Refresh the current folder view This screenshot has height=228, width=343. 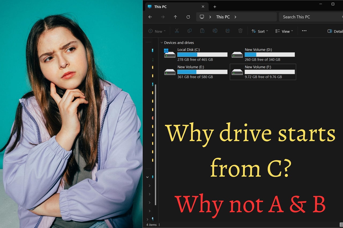[x=188, y=17]
